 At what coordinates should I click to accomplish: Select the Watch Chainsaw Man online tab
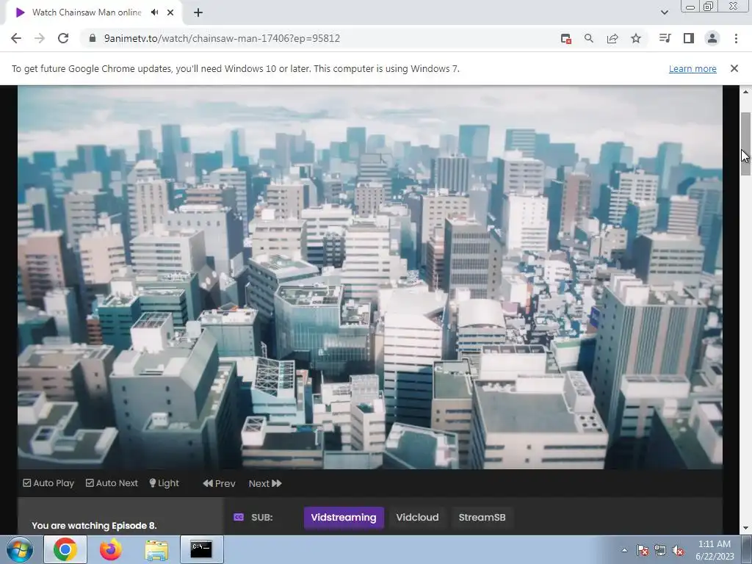point(93,12)
